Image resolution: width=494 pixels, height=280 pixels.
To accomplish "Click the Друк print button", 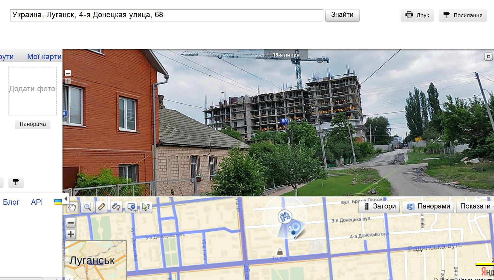I will click(417, 15).
